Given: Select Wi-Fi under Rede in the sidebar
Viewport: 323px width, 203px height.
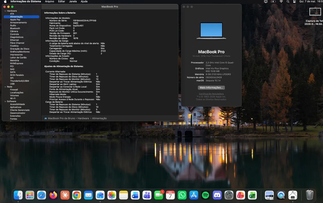Looking at the screenshot, I should point(13,98).
